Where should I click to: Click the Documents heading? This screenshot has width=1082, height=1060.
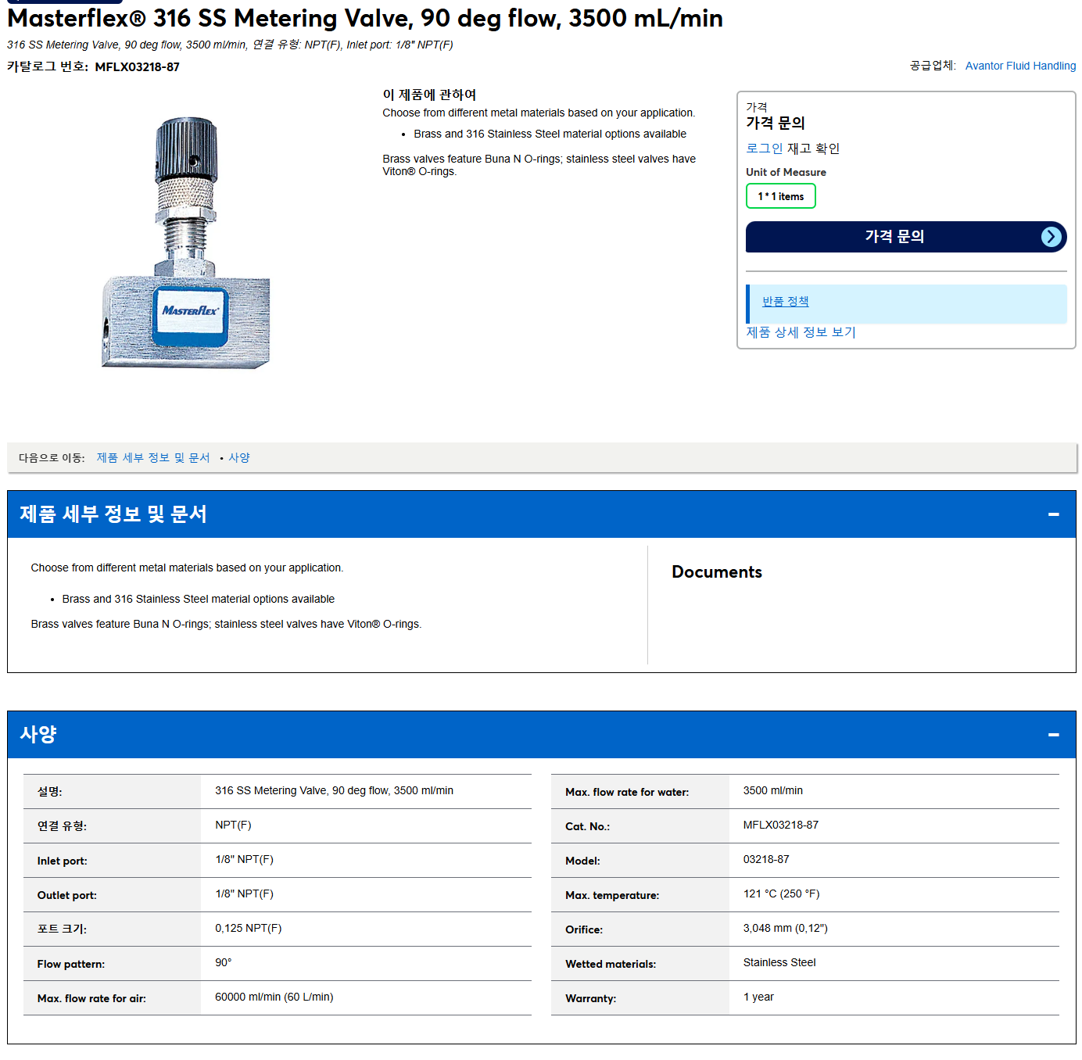(x=716, y=572)
